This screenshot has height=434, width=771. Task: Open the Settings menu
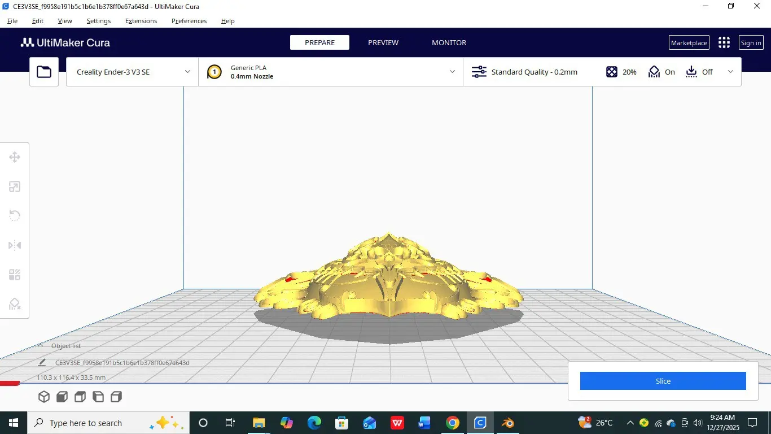(99, 21)
